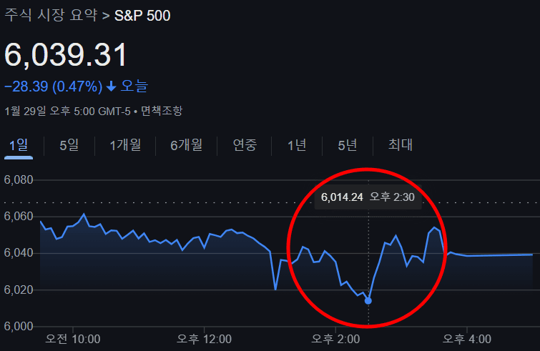The width and height of the screenshot is (540, 351).
Task: Click the 오후 12:00 x-axis label
Action: click(205, 339)
